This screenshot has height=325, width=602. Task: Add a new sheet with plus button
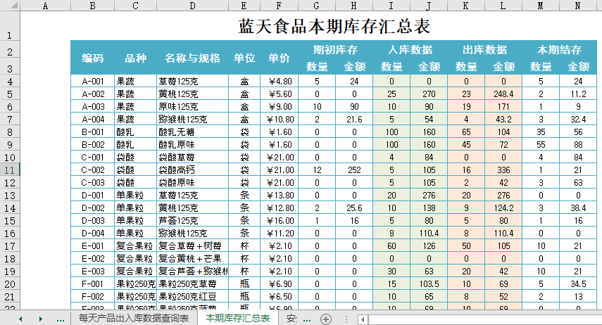pos(326,319)
